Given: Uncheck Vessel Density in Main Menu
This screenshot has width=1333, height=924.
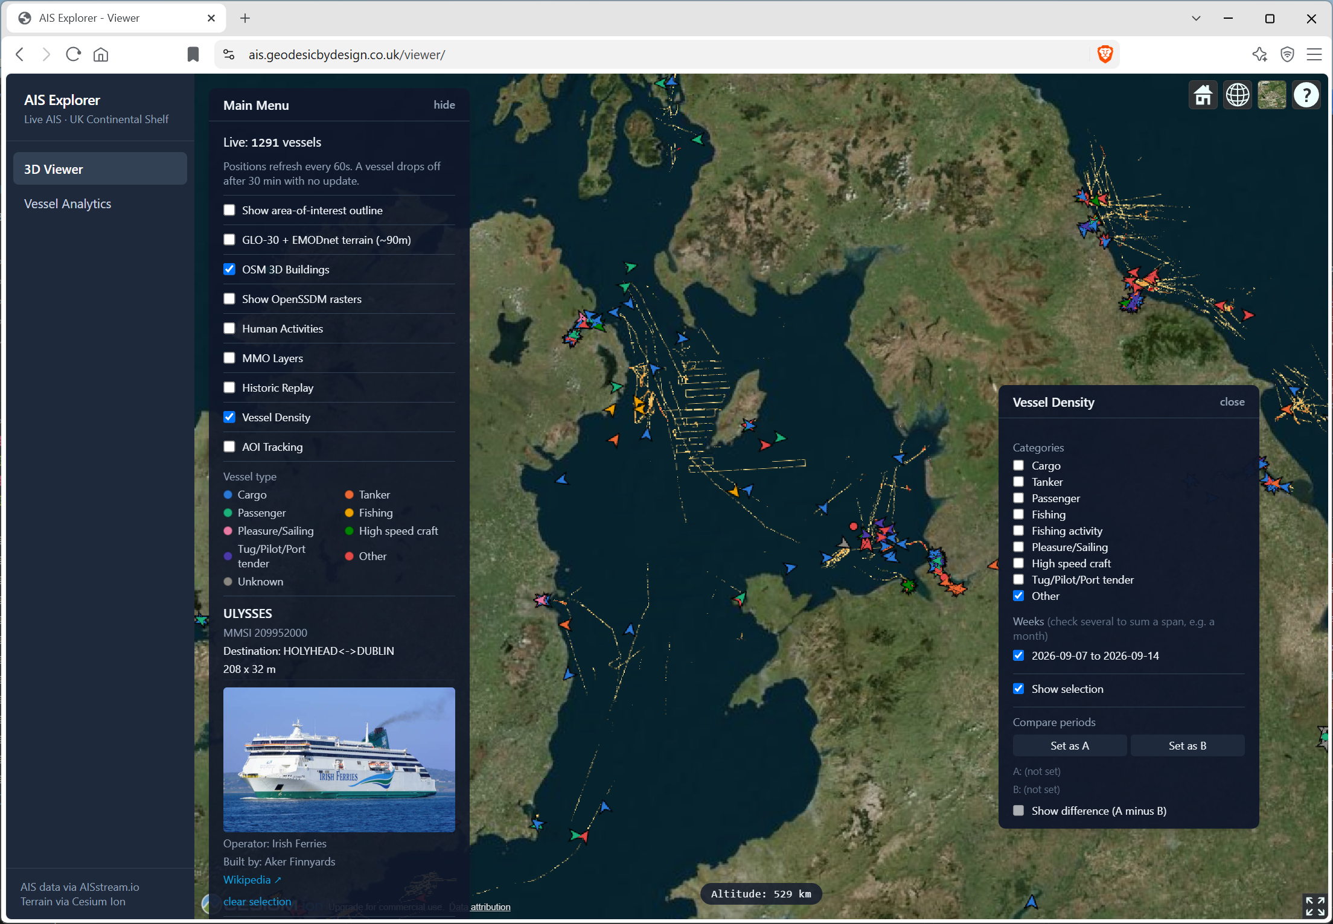Looking at the screenshot, I should (229, 417).
